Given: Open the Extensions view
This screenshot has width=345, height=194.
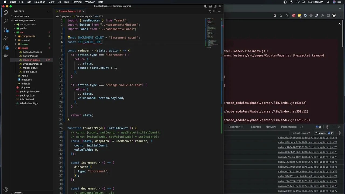Looking at the screenshot, I should point(6,47).
